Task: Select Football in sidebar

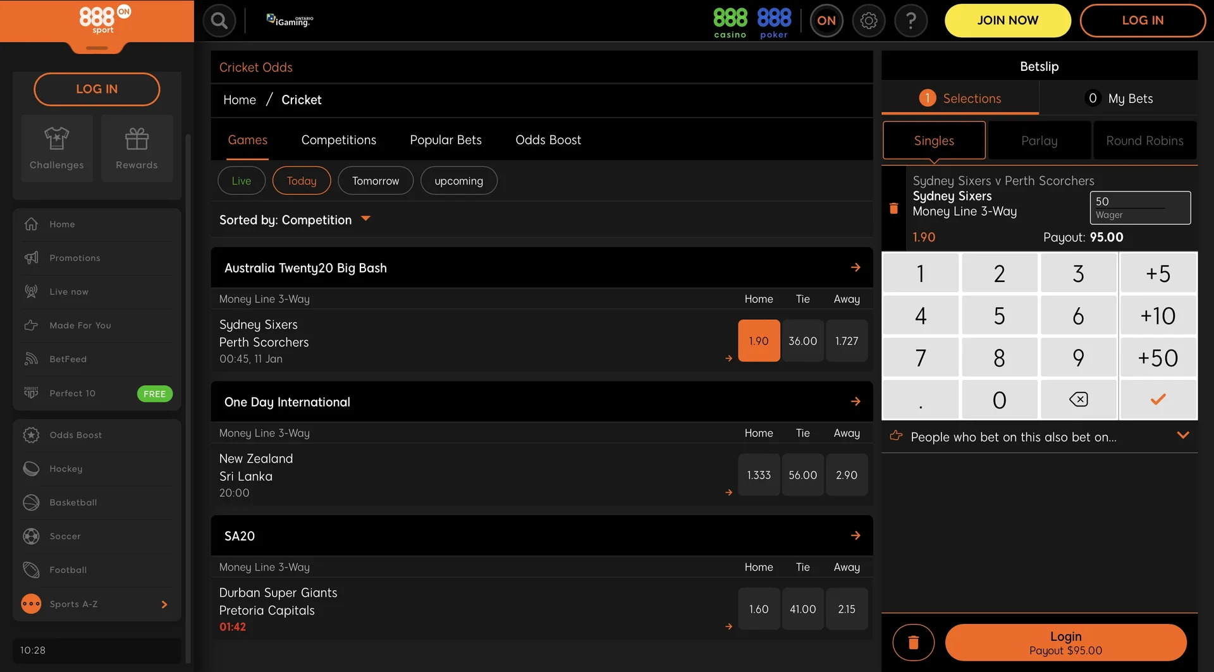Action: tap(97, 570)
